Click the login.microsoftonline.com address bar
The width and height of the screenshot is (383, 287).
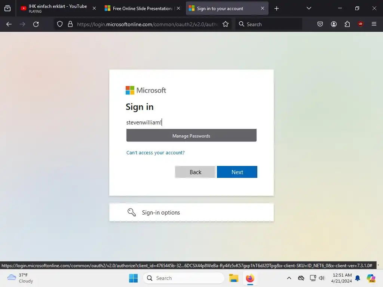pos(147,24)
